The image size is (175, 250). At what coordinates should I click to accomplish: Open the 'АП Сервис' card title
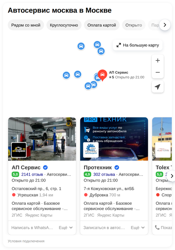(x=26, y=167)
